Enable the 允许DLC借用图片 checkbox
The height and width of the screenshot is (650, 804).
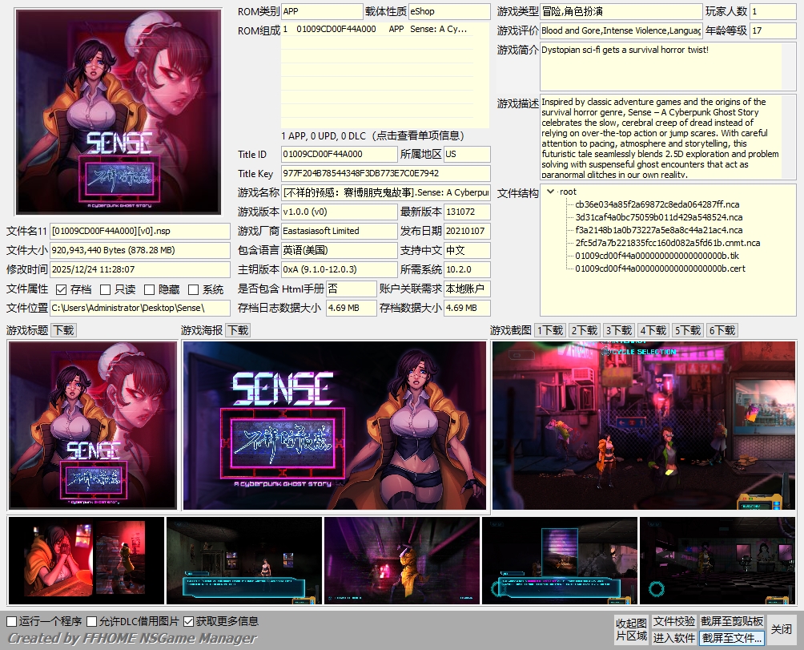coord(92,621)
